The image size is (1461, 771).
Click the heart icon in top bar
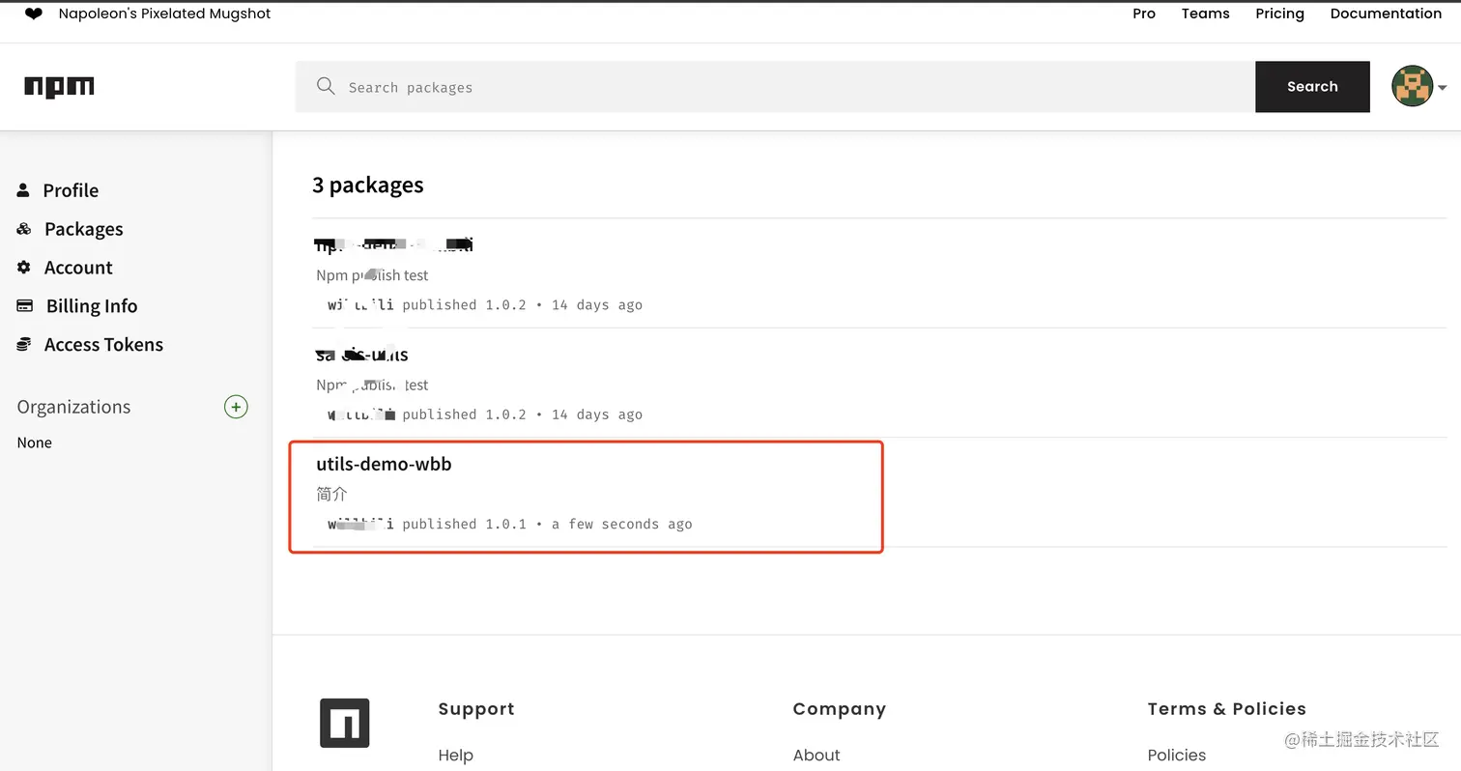pos(34,14)
